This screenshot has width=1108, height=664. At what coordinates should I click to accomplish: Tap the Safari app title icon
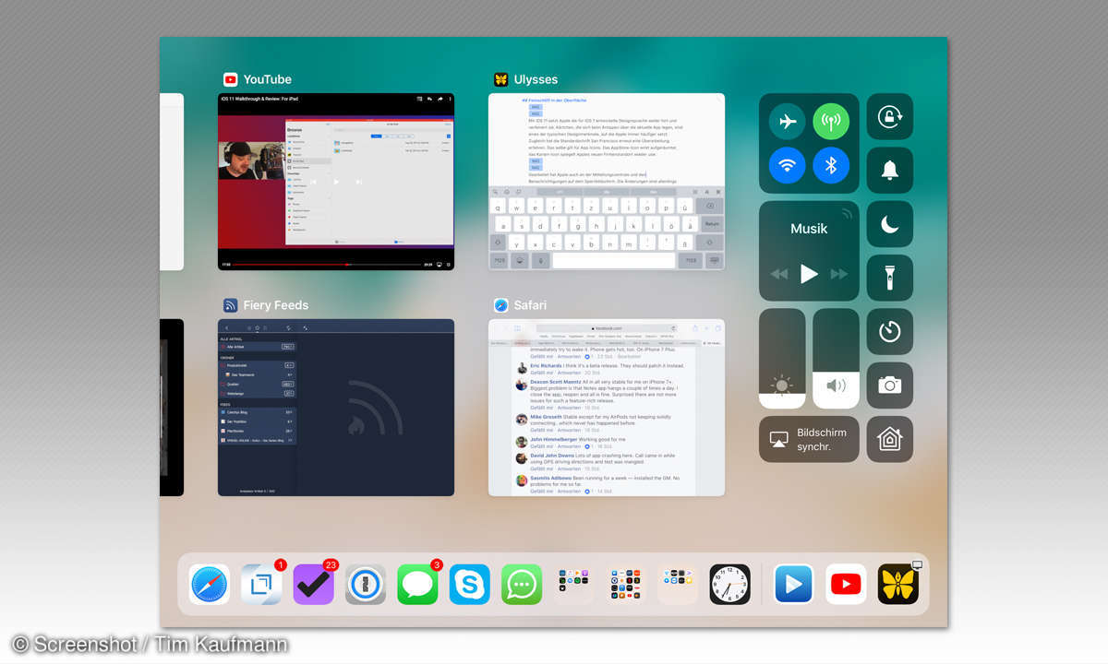[x=501, y=305]
